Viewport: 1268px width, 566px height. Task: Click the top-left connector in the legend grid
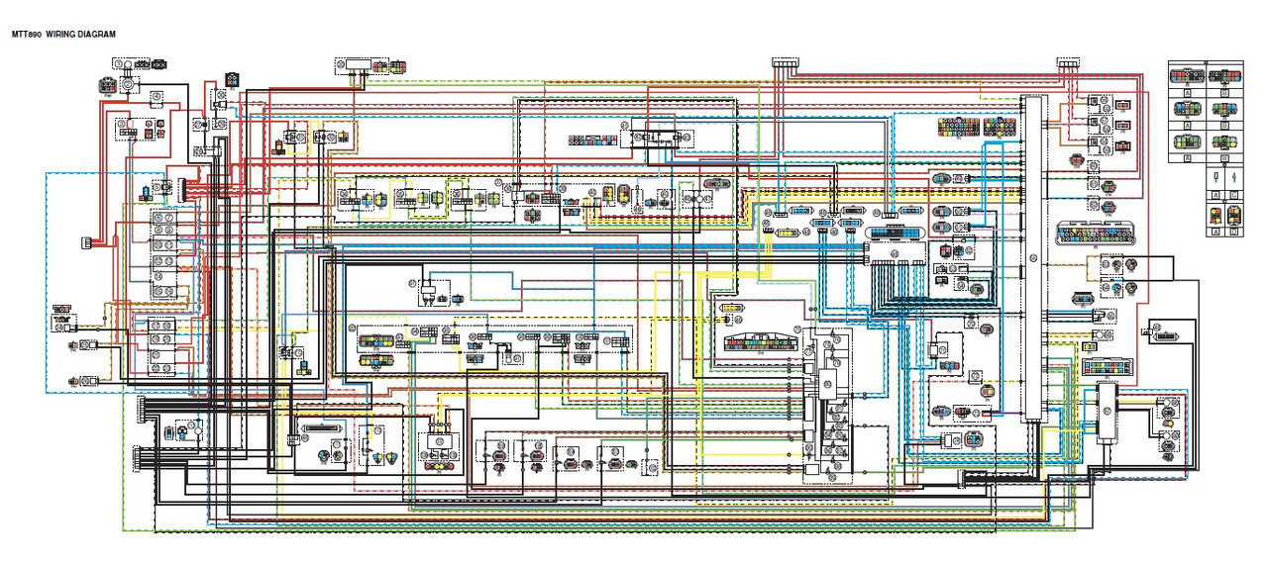coord(1187,75)
